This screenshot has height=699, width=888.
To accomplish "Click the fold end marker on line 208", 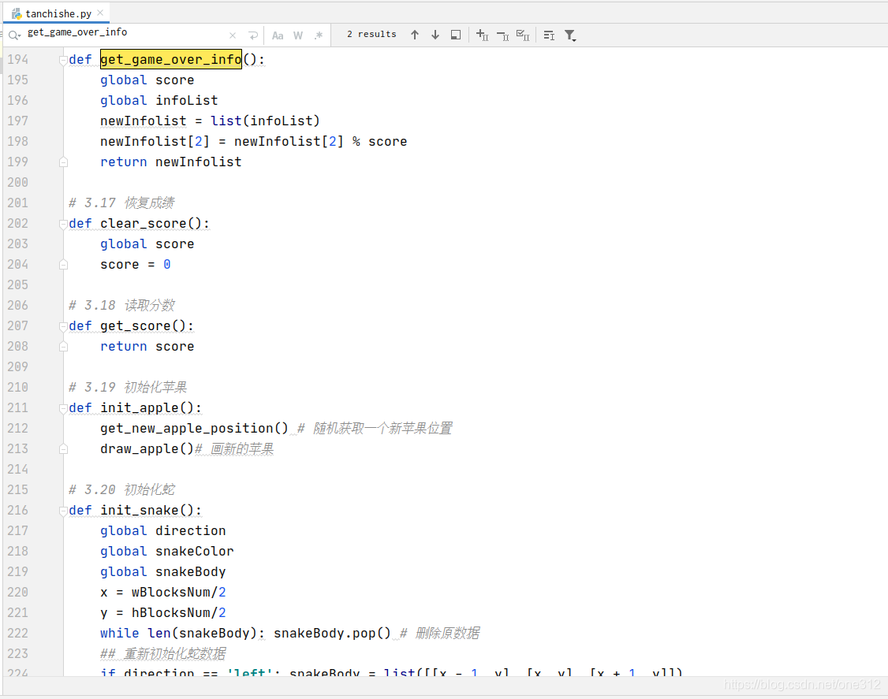I will coord(63,347).
